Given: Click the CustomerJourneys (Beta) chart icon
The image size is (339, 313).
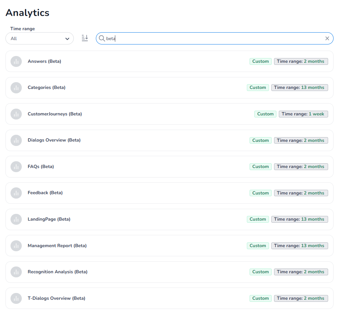Looking at the screenshot, I should pyautogui.click(x=16, y=114).
